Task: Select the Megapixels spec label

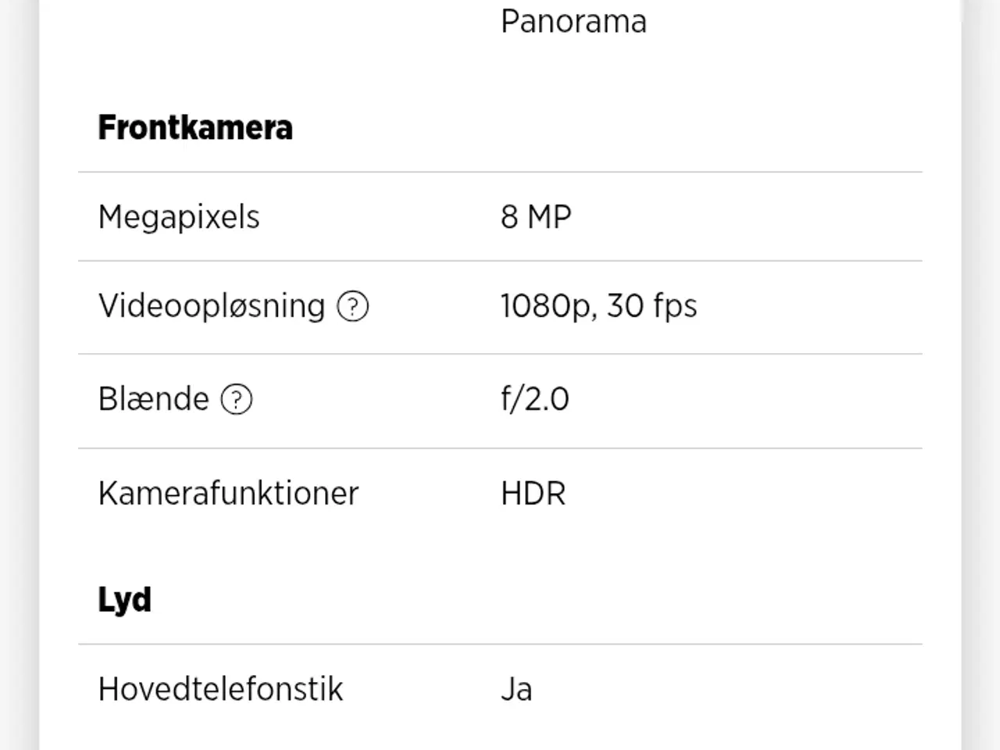Action: pos(178,216)
